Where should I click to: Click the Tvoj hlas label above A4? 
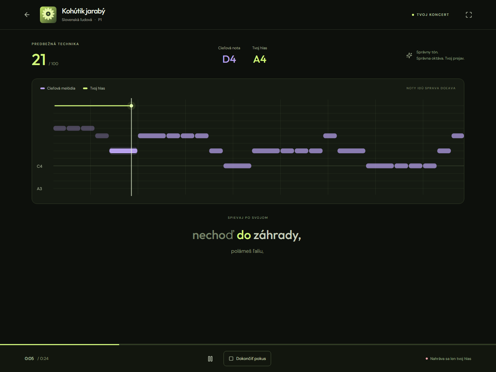coord(260,48)
